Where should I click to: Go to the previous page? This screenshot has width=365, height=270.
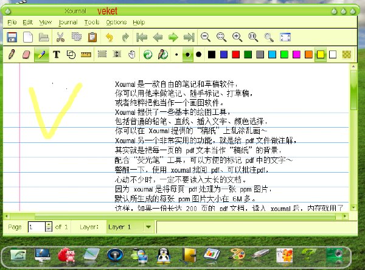(x=158, y=37)
